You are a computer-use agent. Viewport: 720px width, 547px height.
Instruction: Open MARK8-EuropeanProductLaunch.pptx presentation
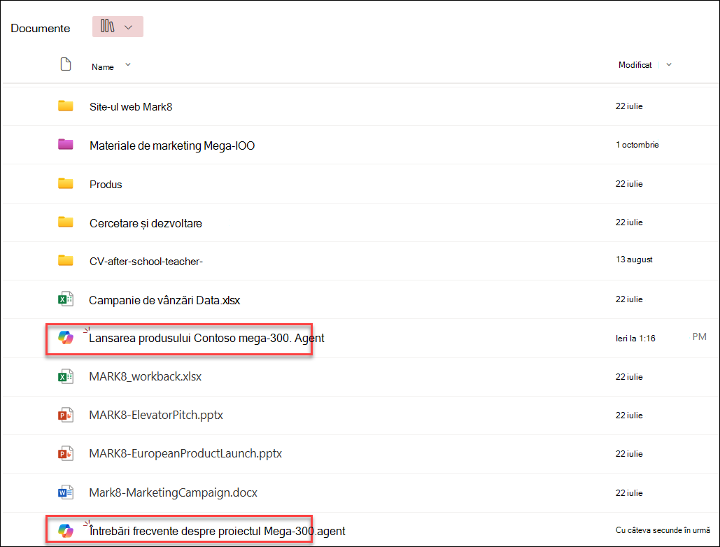point(185,454)
